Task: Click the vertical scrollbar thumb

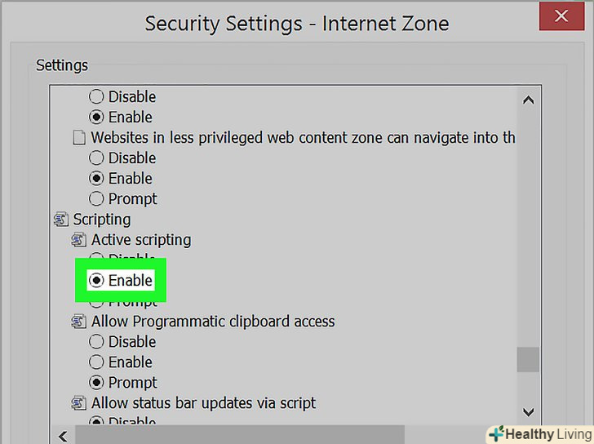Action: [528, 359]
